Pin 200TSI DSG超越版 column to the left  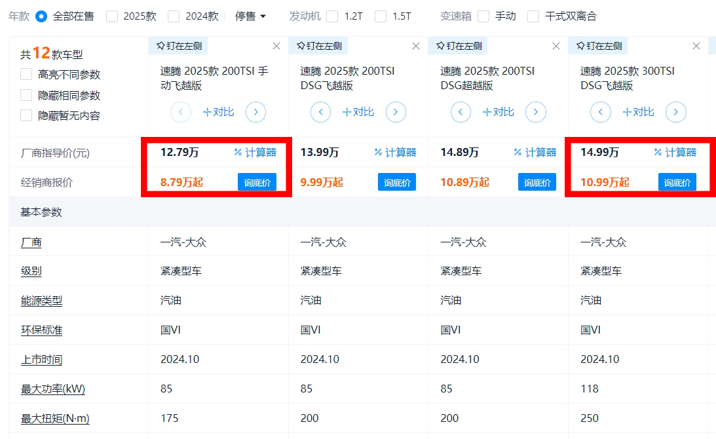pyautogui.click(x=459, y=46)
